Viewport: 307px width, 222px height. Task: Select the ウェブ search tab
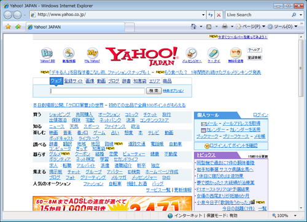point(56,81)
